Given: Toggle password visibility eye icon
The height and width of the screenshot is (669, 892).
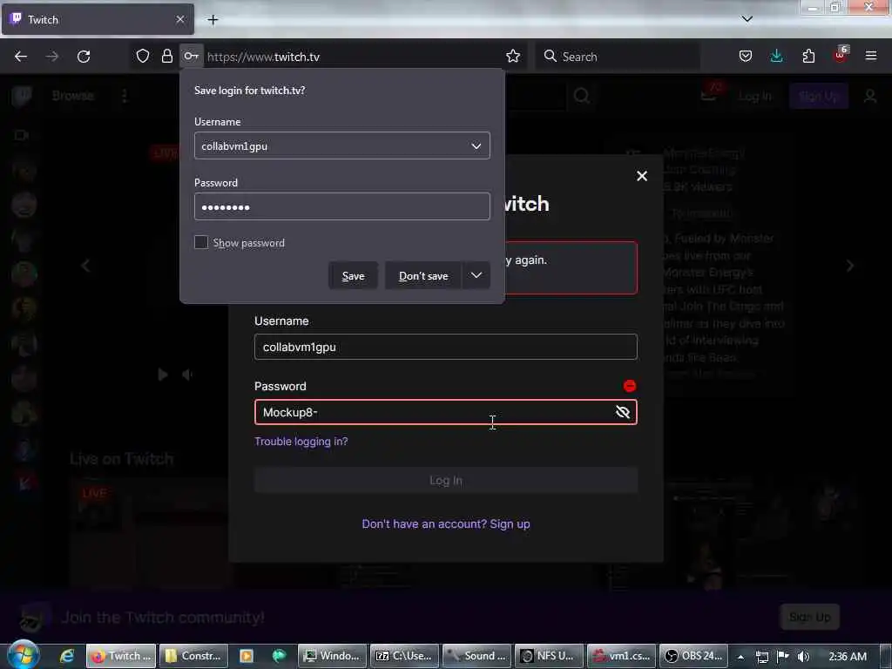Looking at the screenshot, I should click(x=623, y=412).
